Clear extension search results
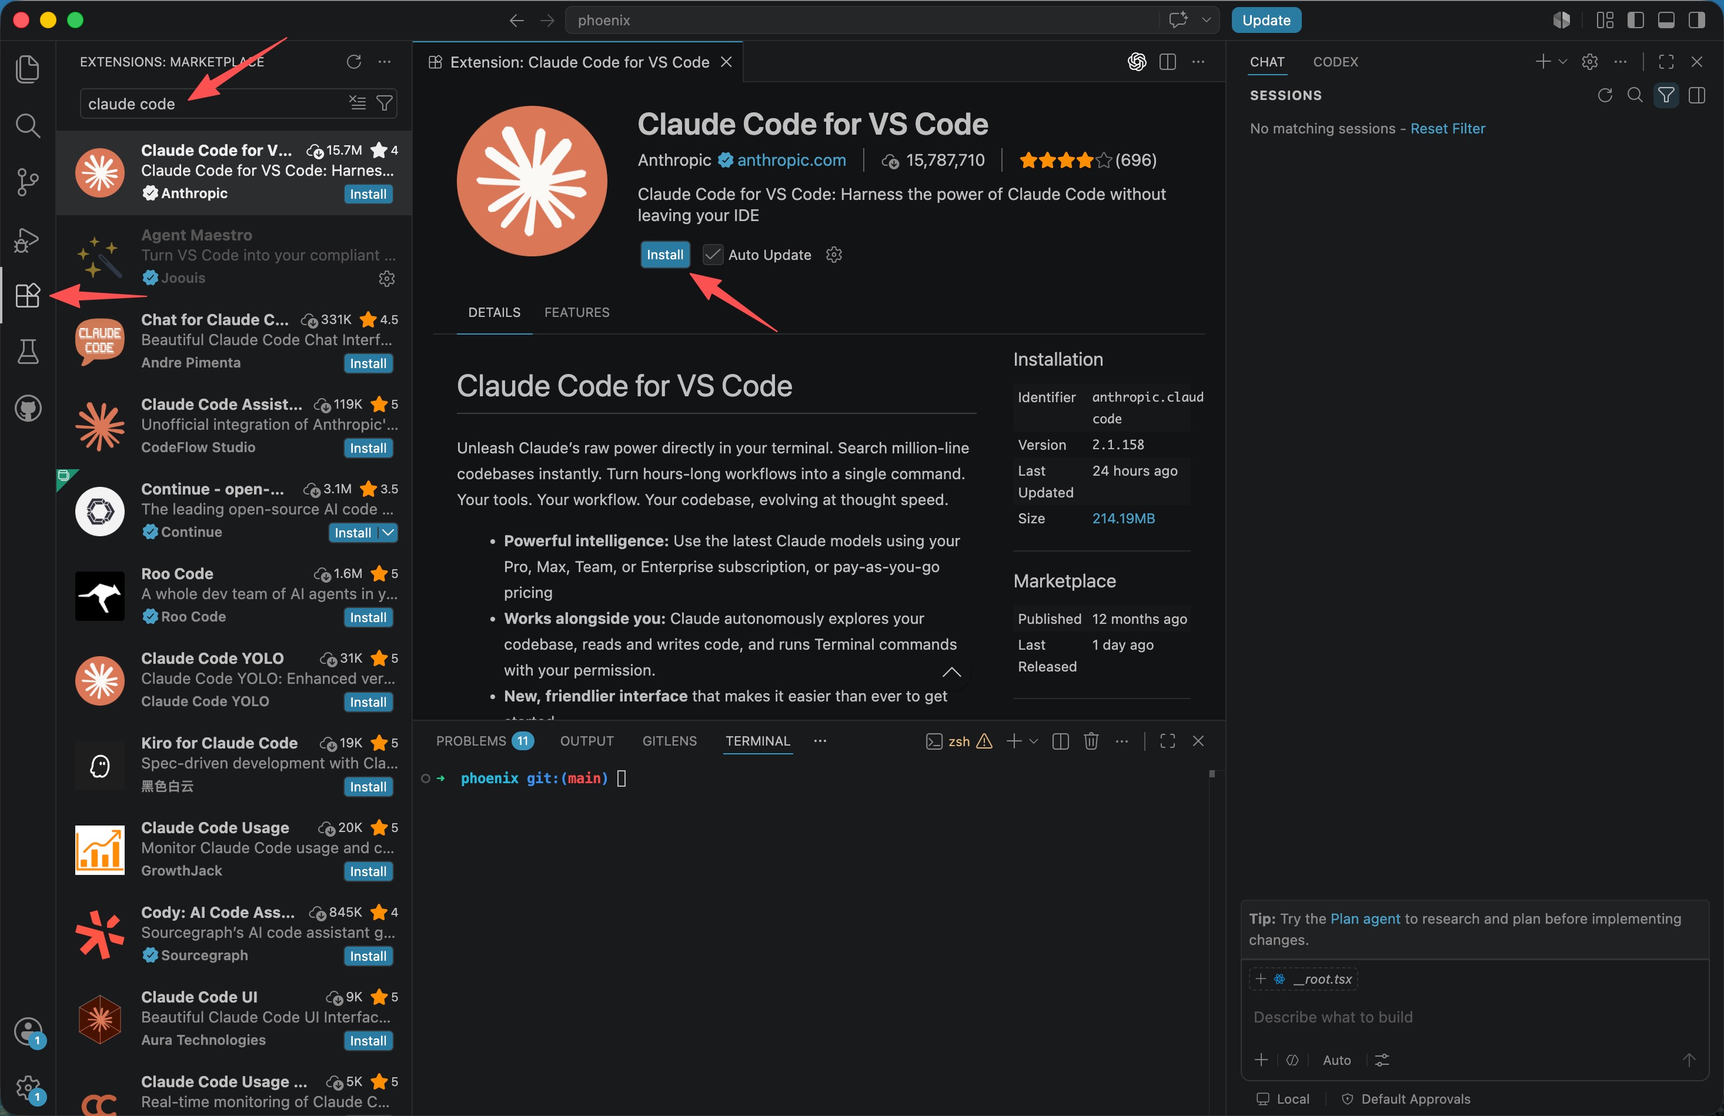Screen dimensions: 1724x1116 coord(357,103)
